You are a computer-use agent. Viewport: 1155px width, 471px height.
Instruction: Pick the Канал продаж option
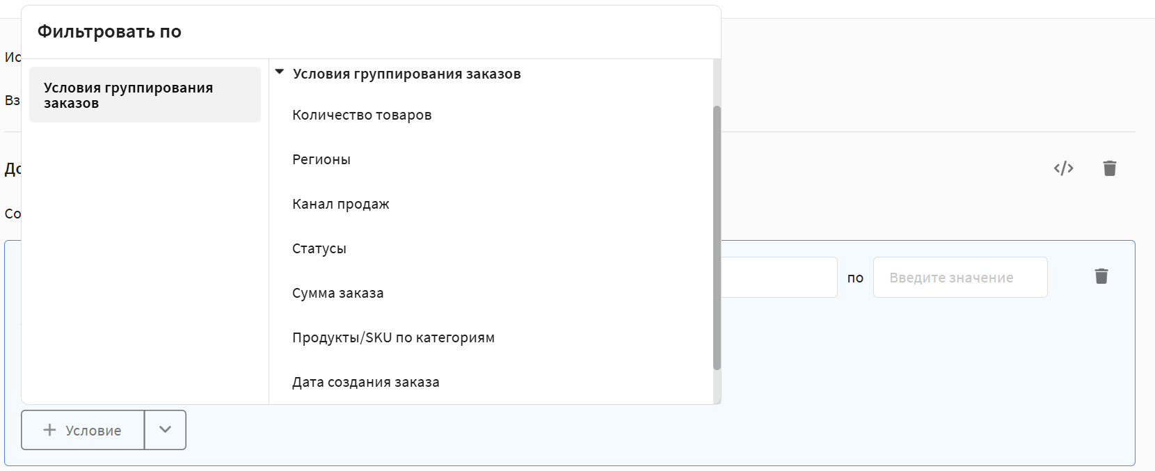pyautogui.click(x=340, y=204)
